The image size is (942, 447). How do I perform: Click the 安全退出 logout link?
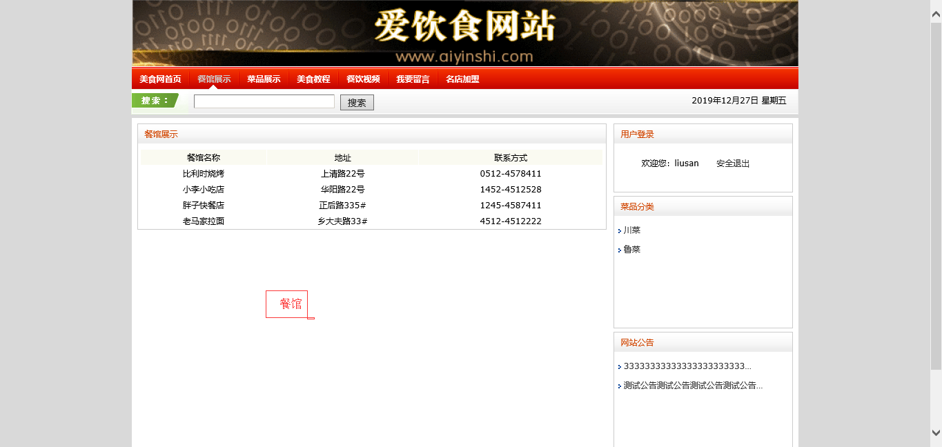tap(732, 163)
